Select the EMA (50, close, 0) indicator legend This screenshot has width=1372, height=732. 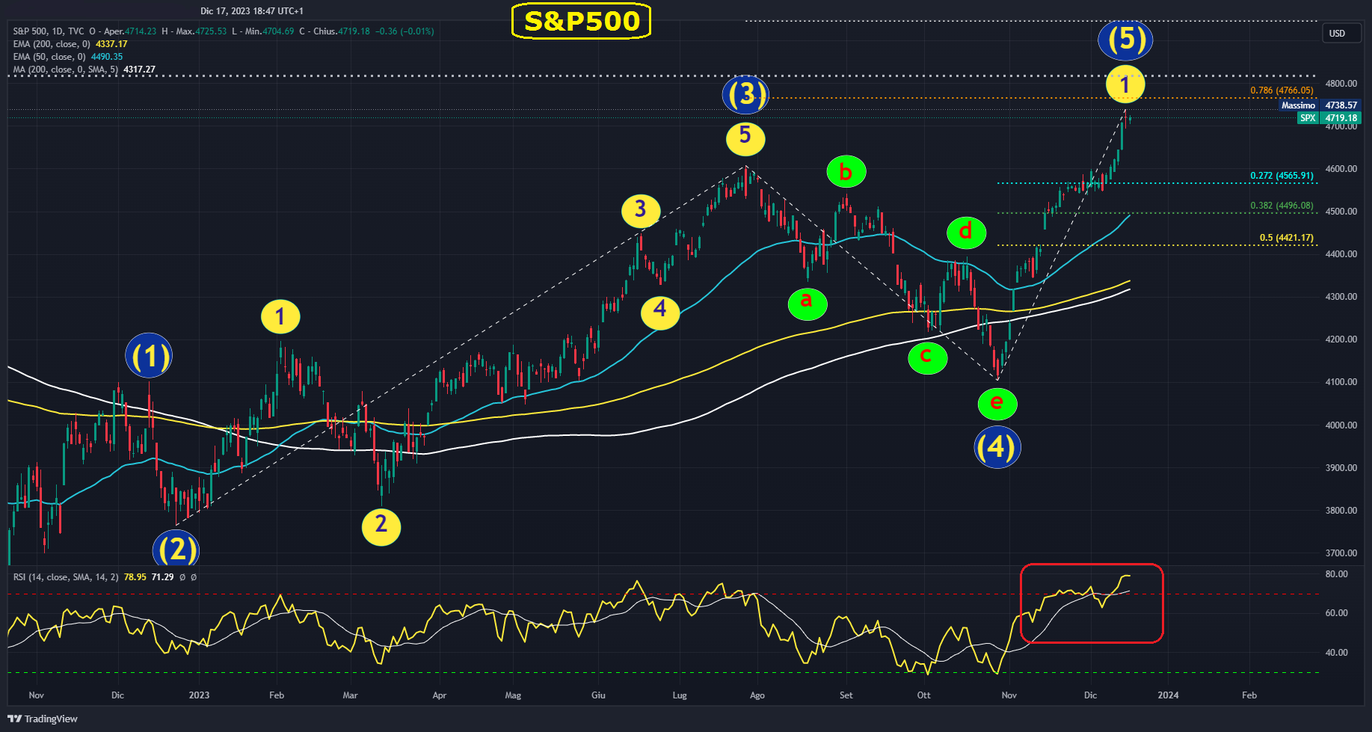[x=49, y=57]
